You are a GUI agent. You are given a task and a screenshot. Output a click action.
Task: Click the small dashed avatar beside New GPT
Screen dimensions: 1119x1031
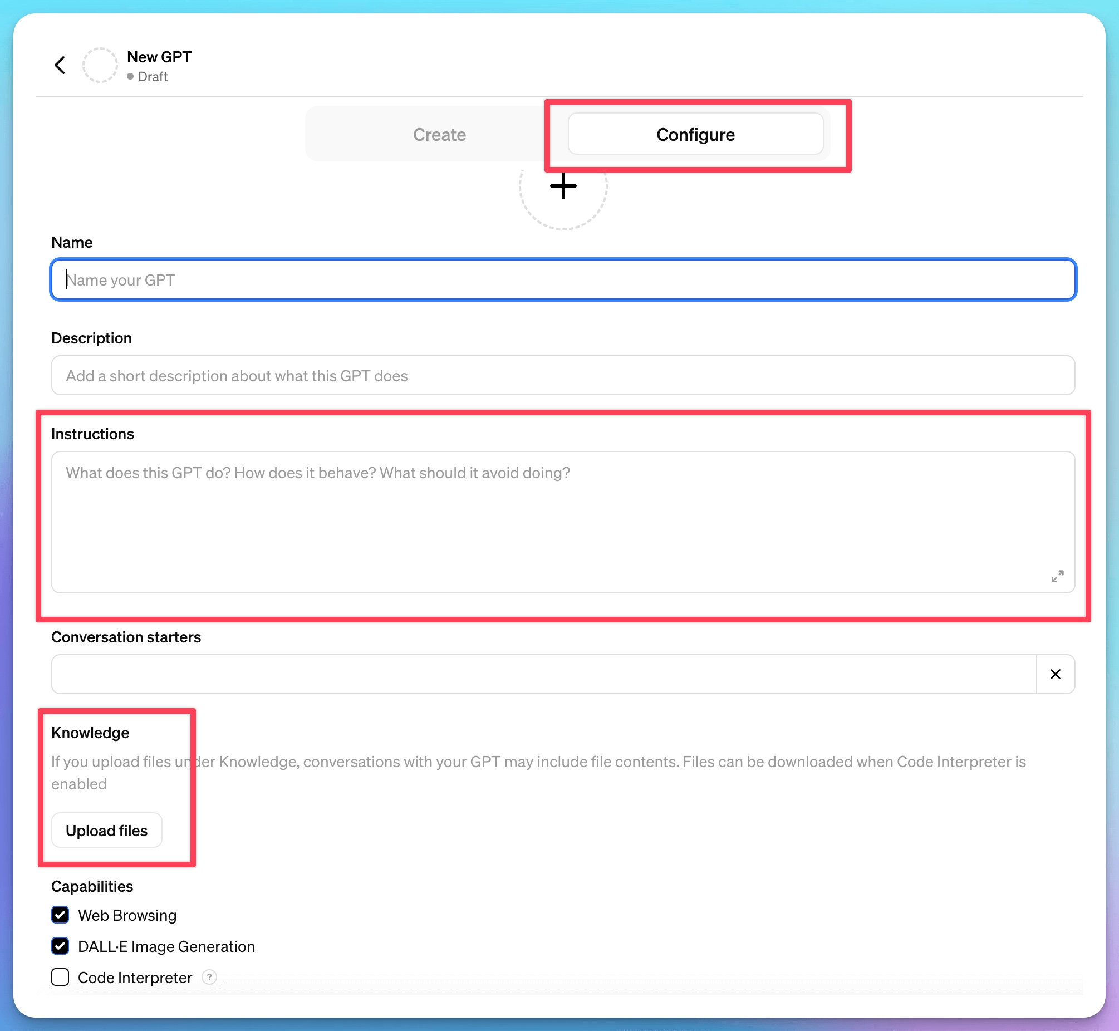100,65
